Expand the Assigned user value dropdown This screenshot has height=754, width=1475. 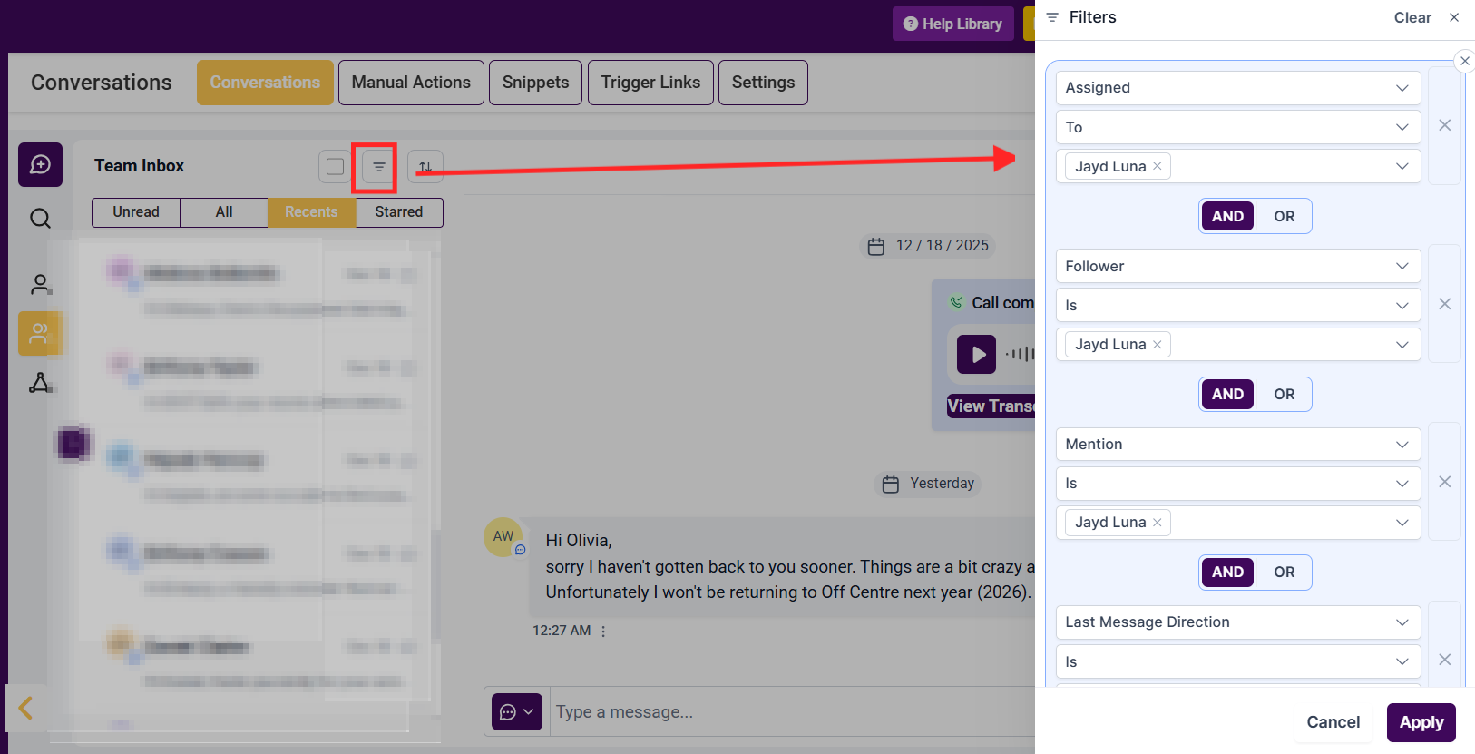click(1238, 166)
